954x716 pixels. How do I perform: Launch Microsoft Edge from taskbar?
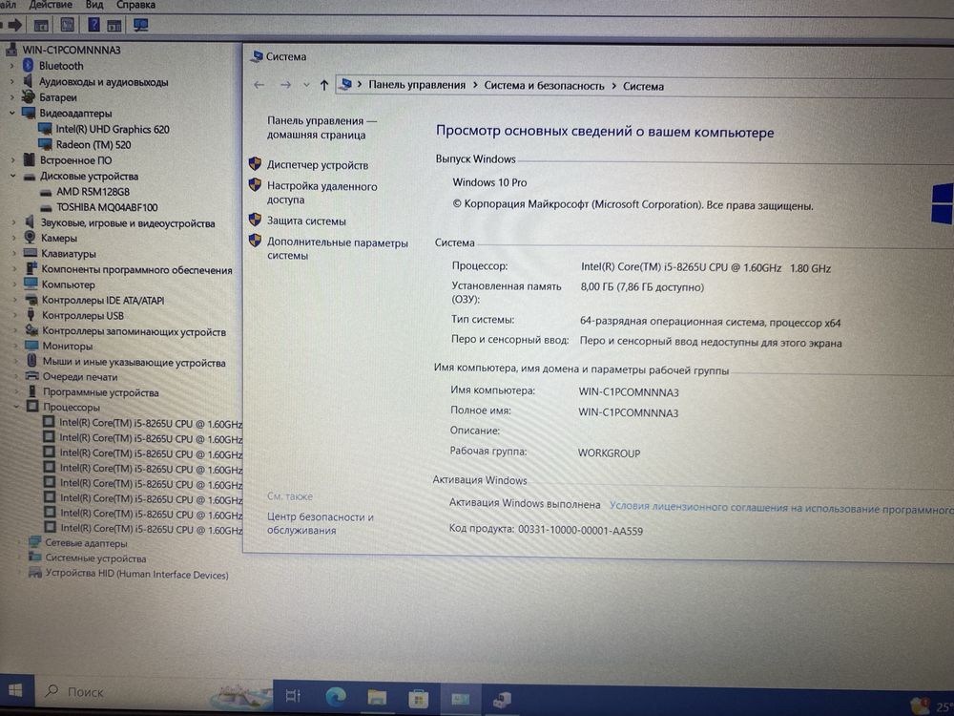pos(335,696)
